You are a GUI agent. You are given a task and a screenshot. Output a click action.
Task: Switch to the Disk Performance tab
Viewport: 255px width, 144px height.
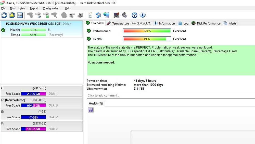[206, 23]
